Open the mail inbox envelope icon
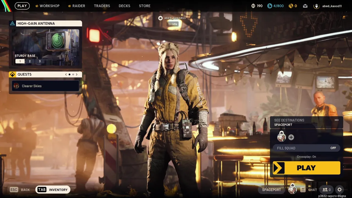352x198 pixels. [305, 6]
